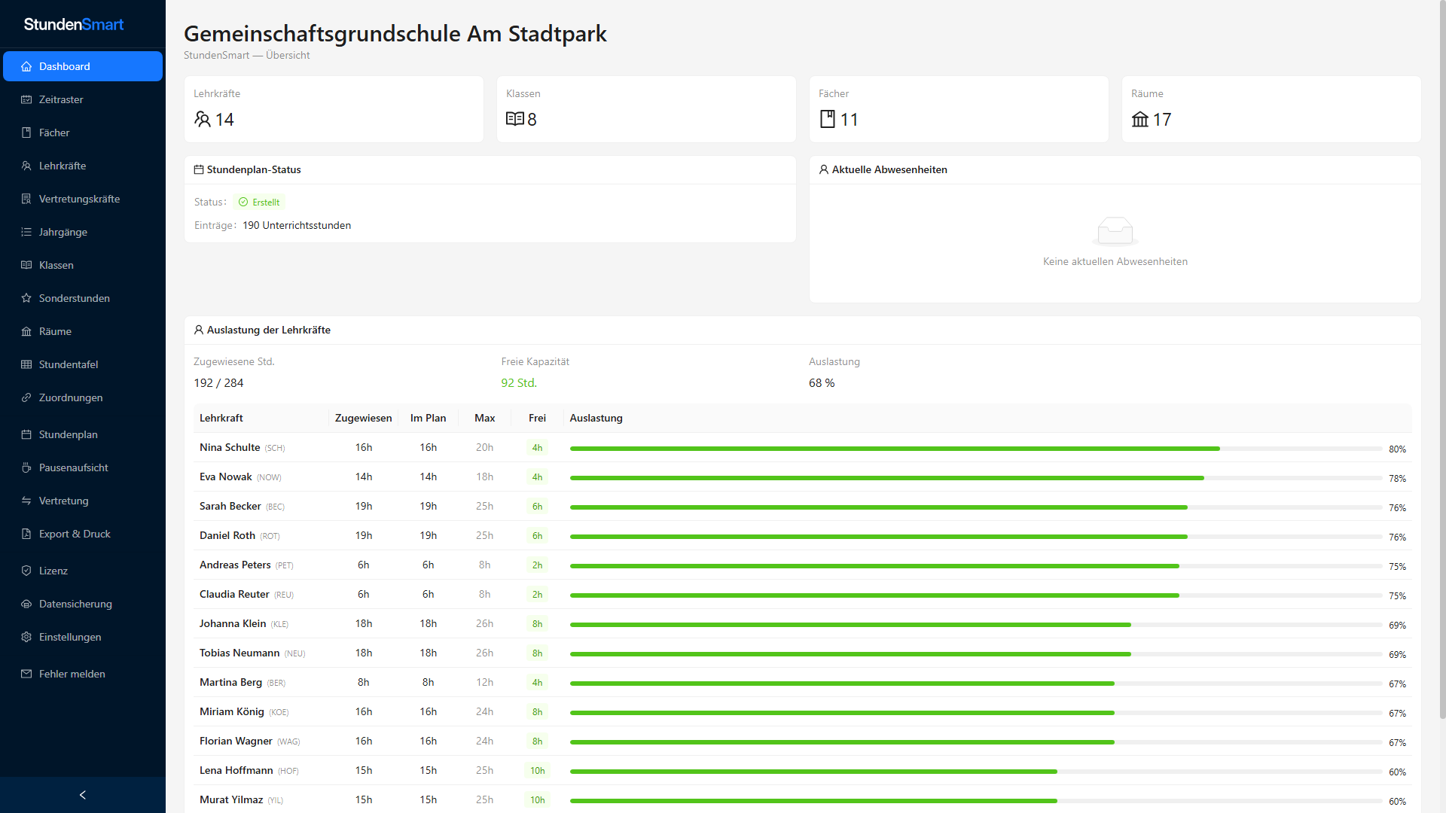Click the Stundentafel table icon
Screen dimensions: 1446x813
[26, 364]
